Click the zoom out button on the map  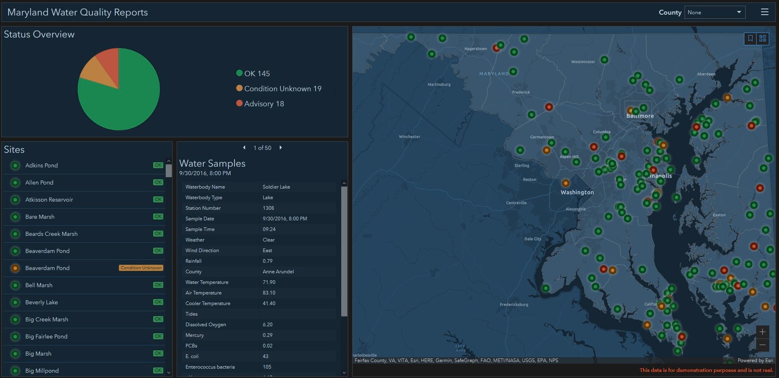(x=763, y=345)
